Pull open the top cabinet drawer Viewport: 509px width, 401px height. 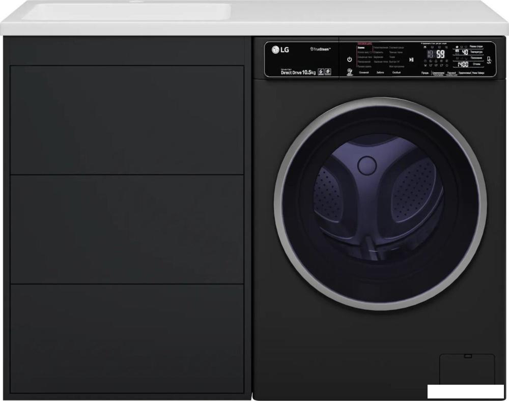pos(127,120)
